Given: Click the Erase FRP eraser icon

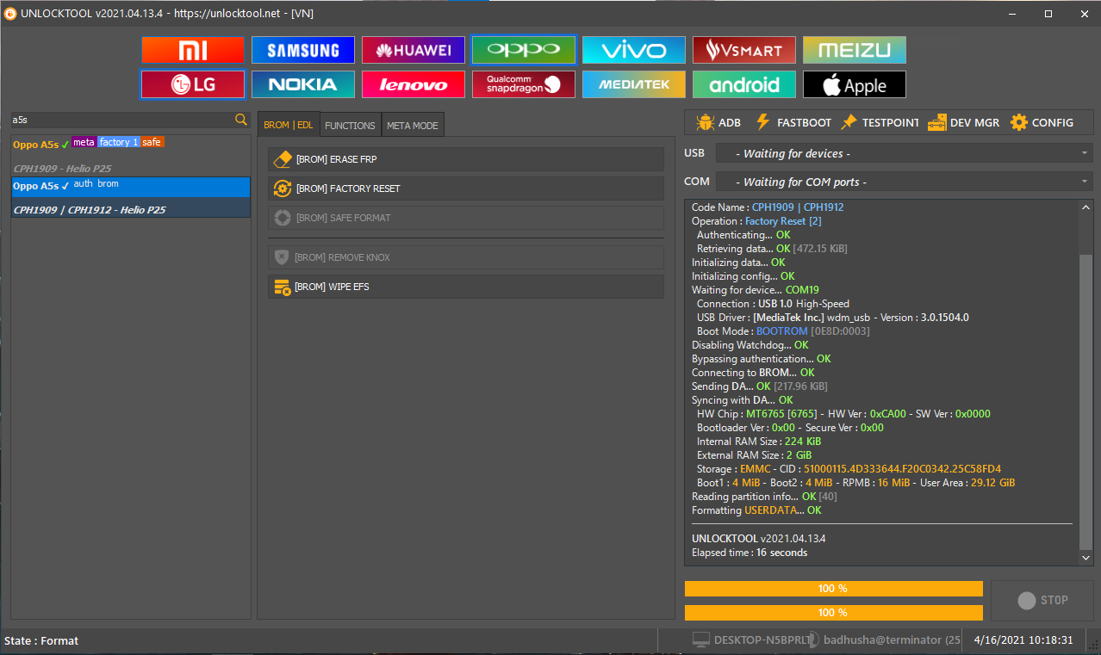Looking at the screenshot, I should pos(283,159).
